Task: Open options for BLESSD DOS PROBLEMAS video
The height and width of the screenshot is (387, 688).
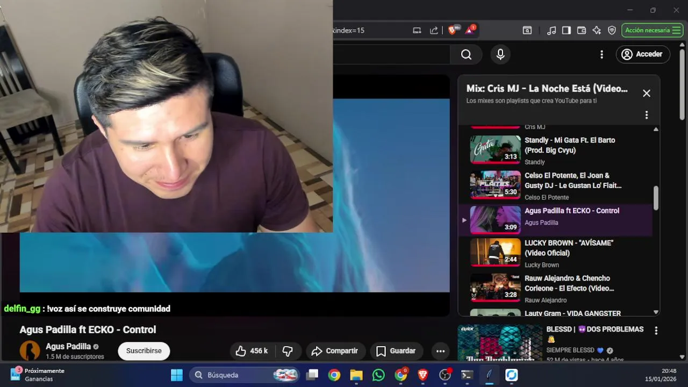Action: pyautogui.click(x=656, y=331)
